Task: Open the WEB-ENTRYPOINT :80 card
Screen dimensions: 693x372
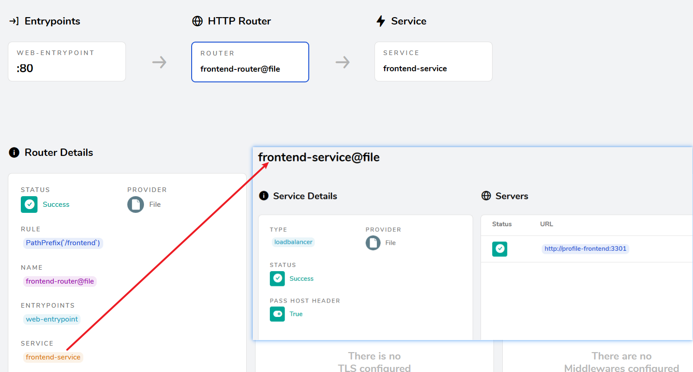Action: click(x=67, y=62)
